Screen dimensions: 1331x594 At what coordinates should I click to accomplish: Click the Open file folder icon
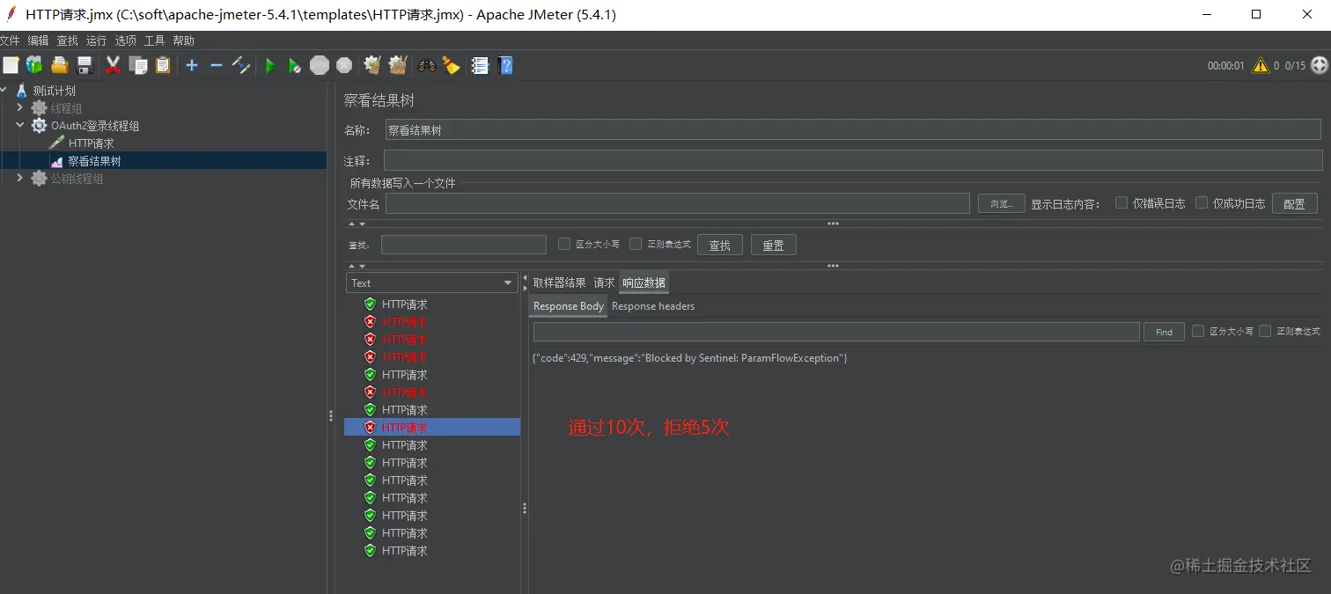59,65
